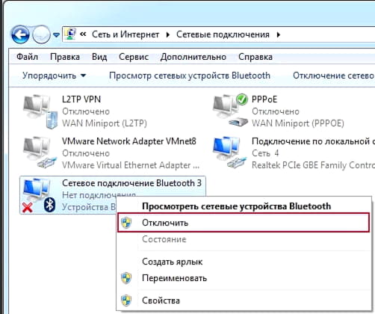Click the network folder icon in address bar
The image size is (375, 314).
coord(70,34)
